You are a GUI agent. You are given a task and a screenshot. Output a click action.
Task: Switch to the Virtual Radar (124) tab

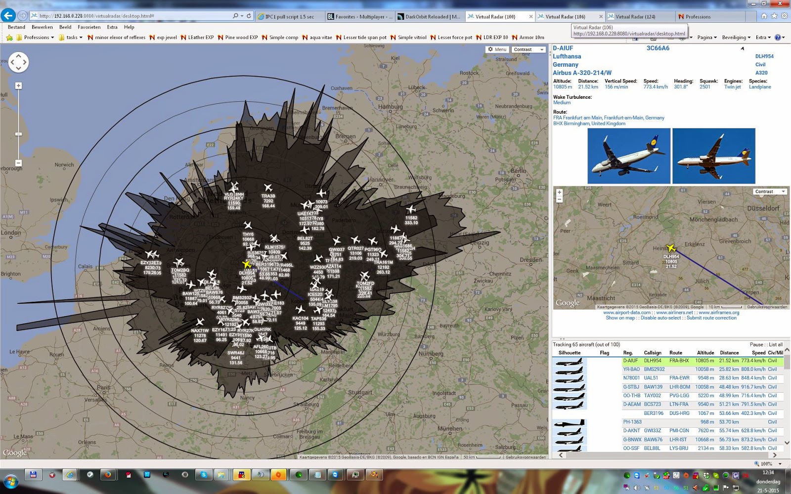pos(640,17)
